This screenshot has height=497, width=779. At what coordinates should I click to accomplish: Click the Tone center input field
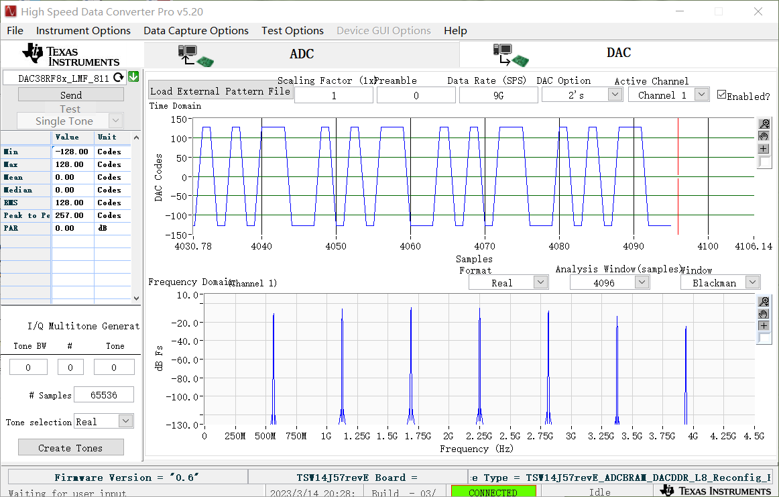114,368
